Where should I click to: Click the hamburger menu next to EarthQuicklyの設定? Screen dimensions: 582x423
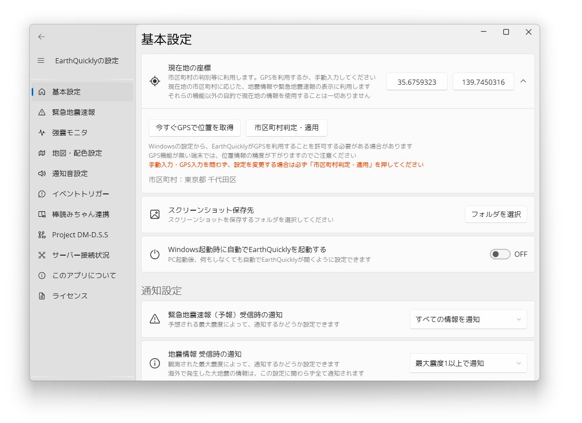pyautogui.click(x=41, y=60)
